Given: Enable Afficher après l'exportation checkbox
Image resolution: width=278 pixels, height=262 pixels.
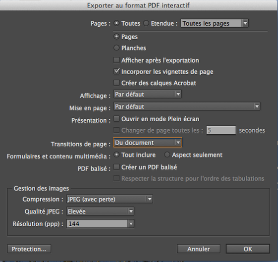Looking at the screenshot, I should 116,60.
